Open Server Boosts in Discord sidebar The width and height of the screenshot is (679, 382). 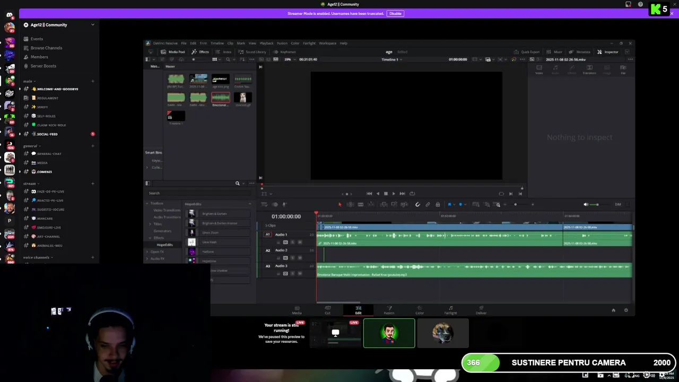43,66
